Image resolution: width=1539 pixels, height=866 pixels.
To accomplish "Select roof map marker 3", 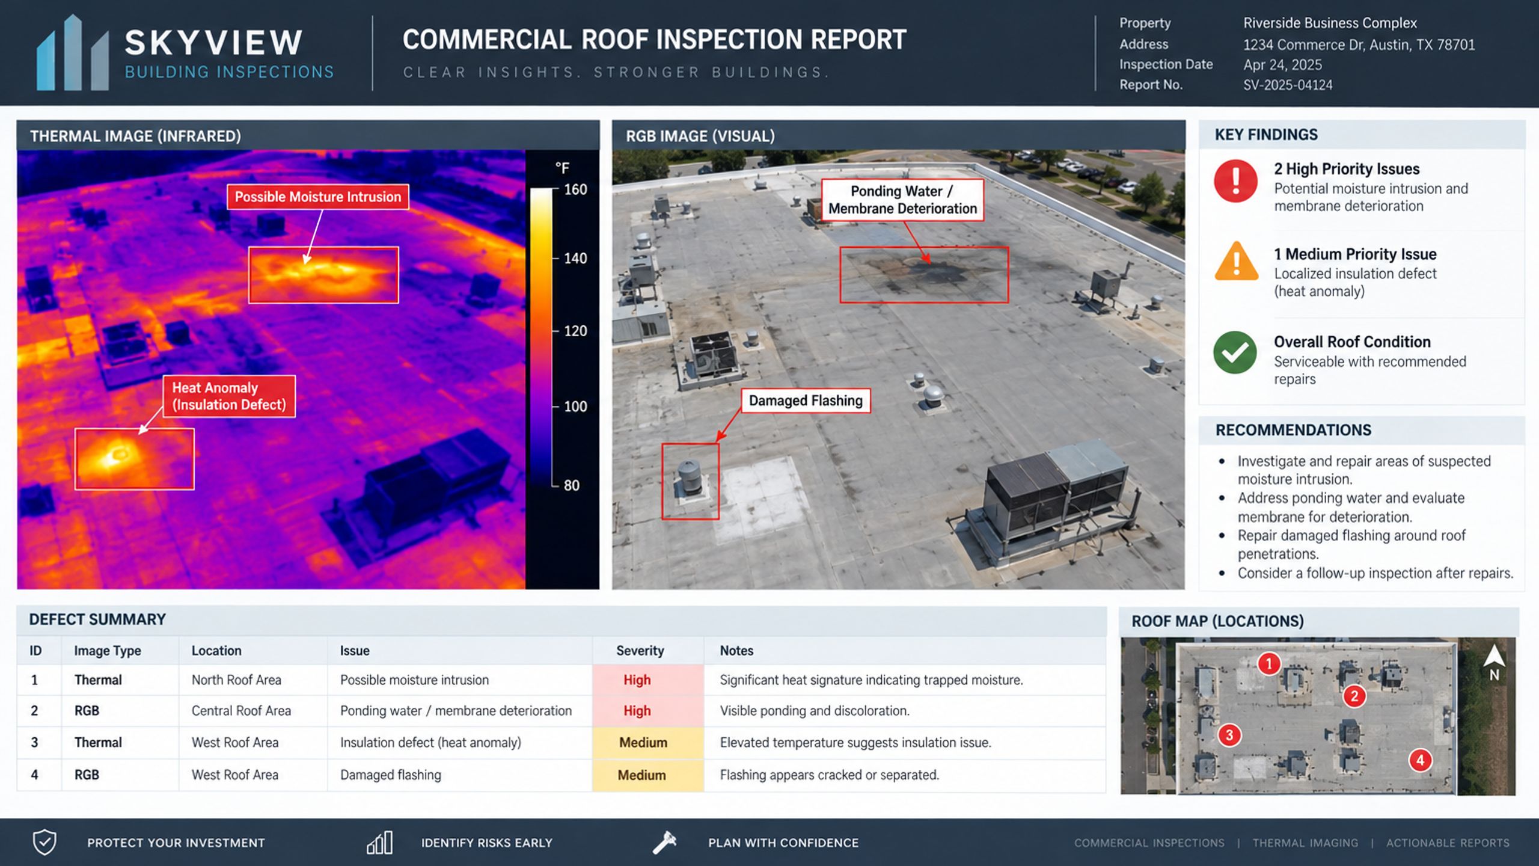I will pos(1229,735).
